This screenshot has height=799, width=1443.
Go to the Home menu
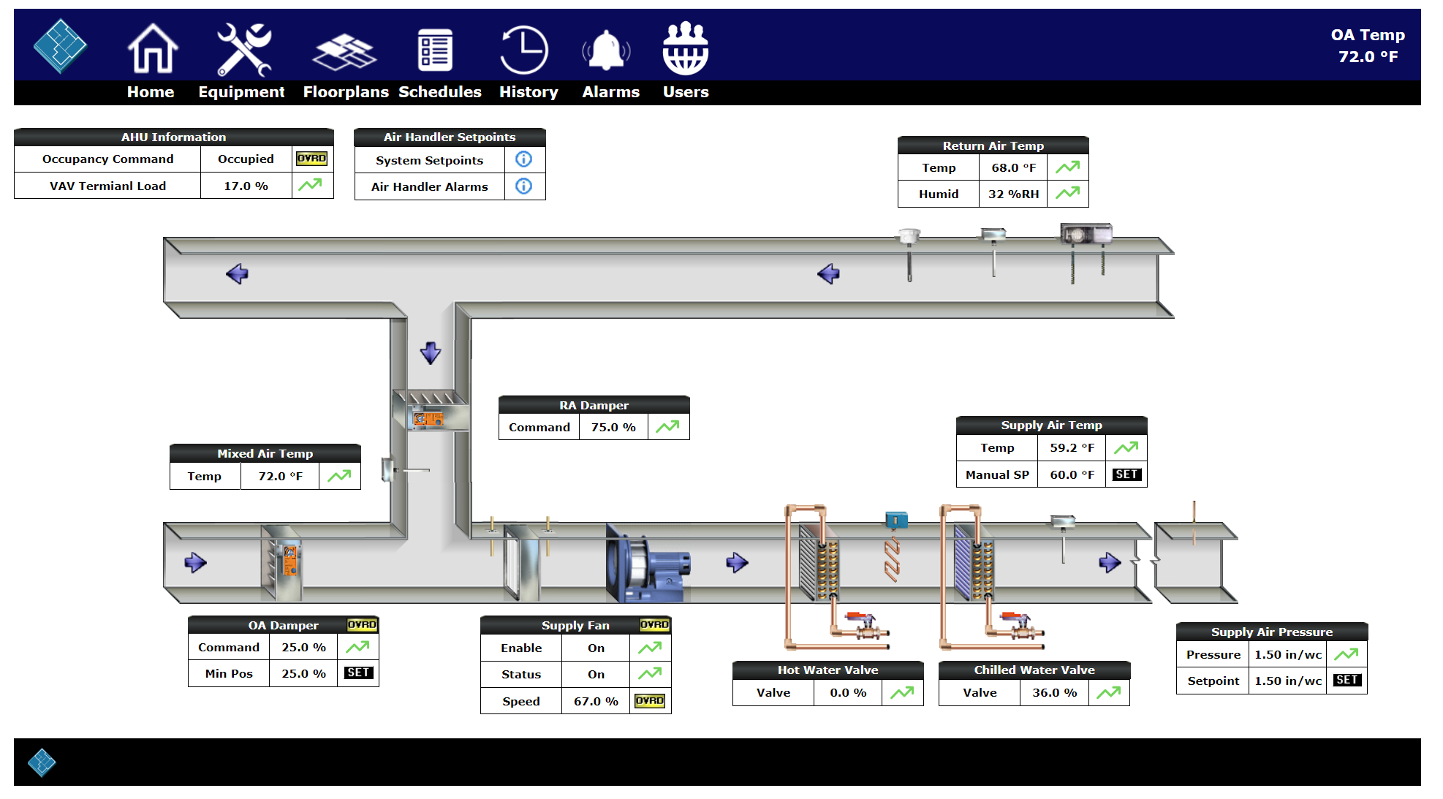[151, 92]
